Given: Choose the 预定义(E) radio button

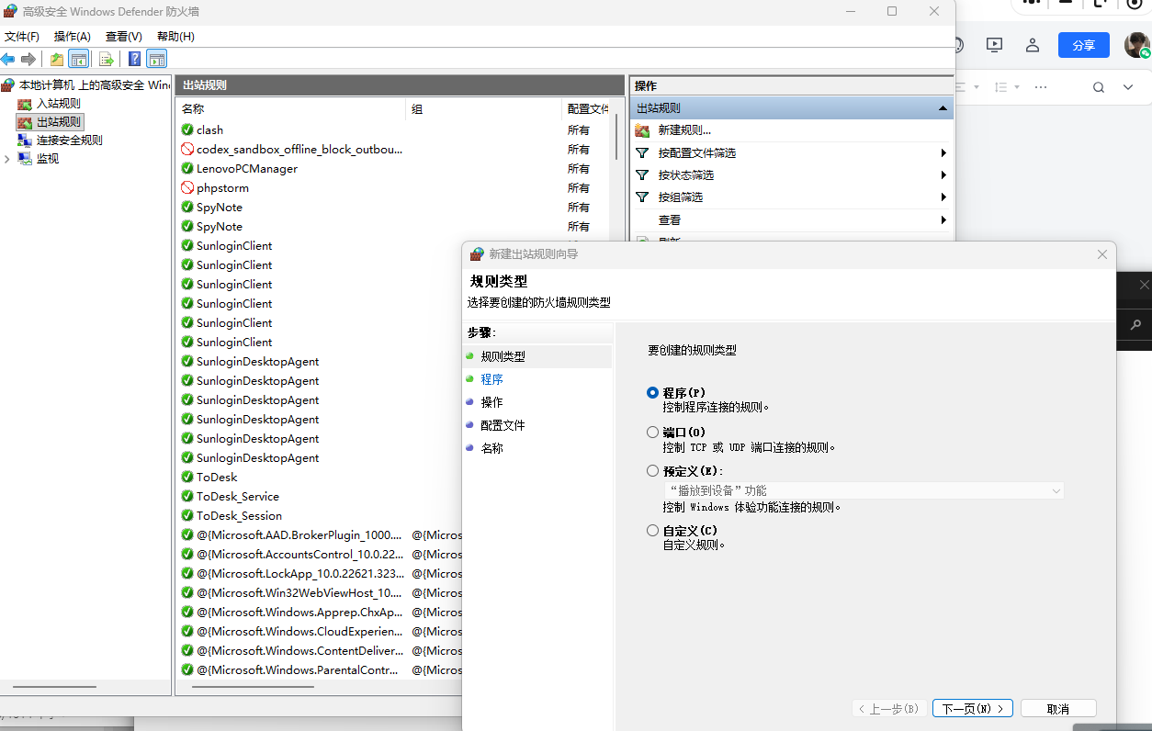Looking at the screenshot, I should tap(652, 471).
